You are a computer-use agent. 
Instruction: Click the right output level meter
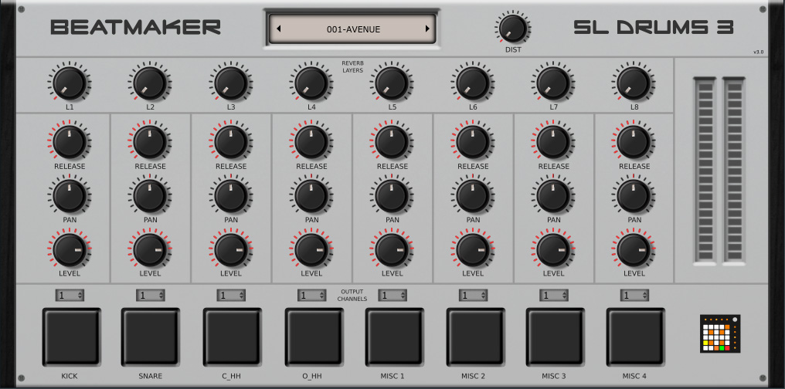point(734,171)
